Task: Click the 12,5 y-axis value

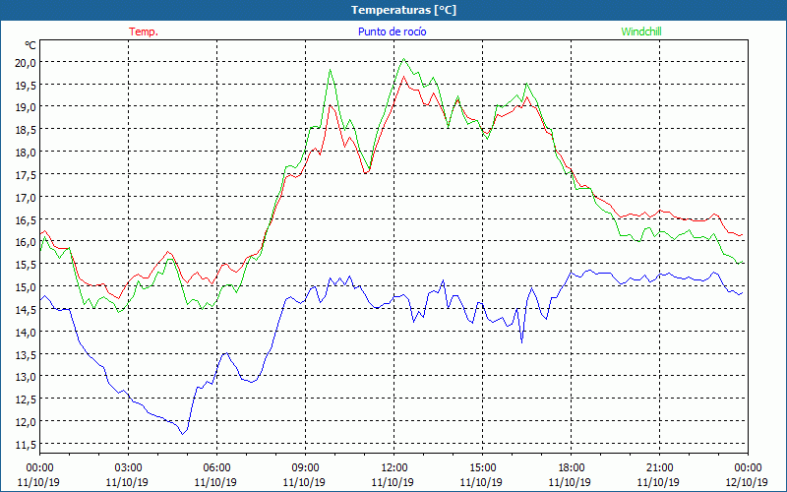Action: tap(27, 400)
